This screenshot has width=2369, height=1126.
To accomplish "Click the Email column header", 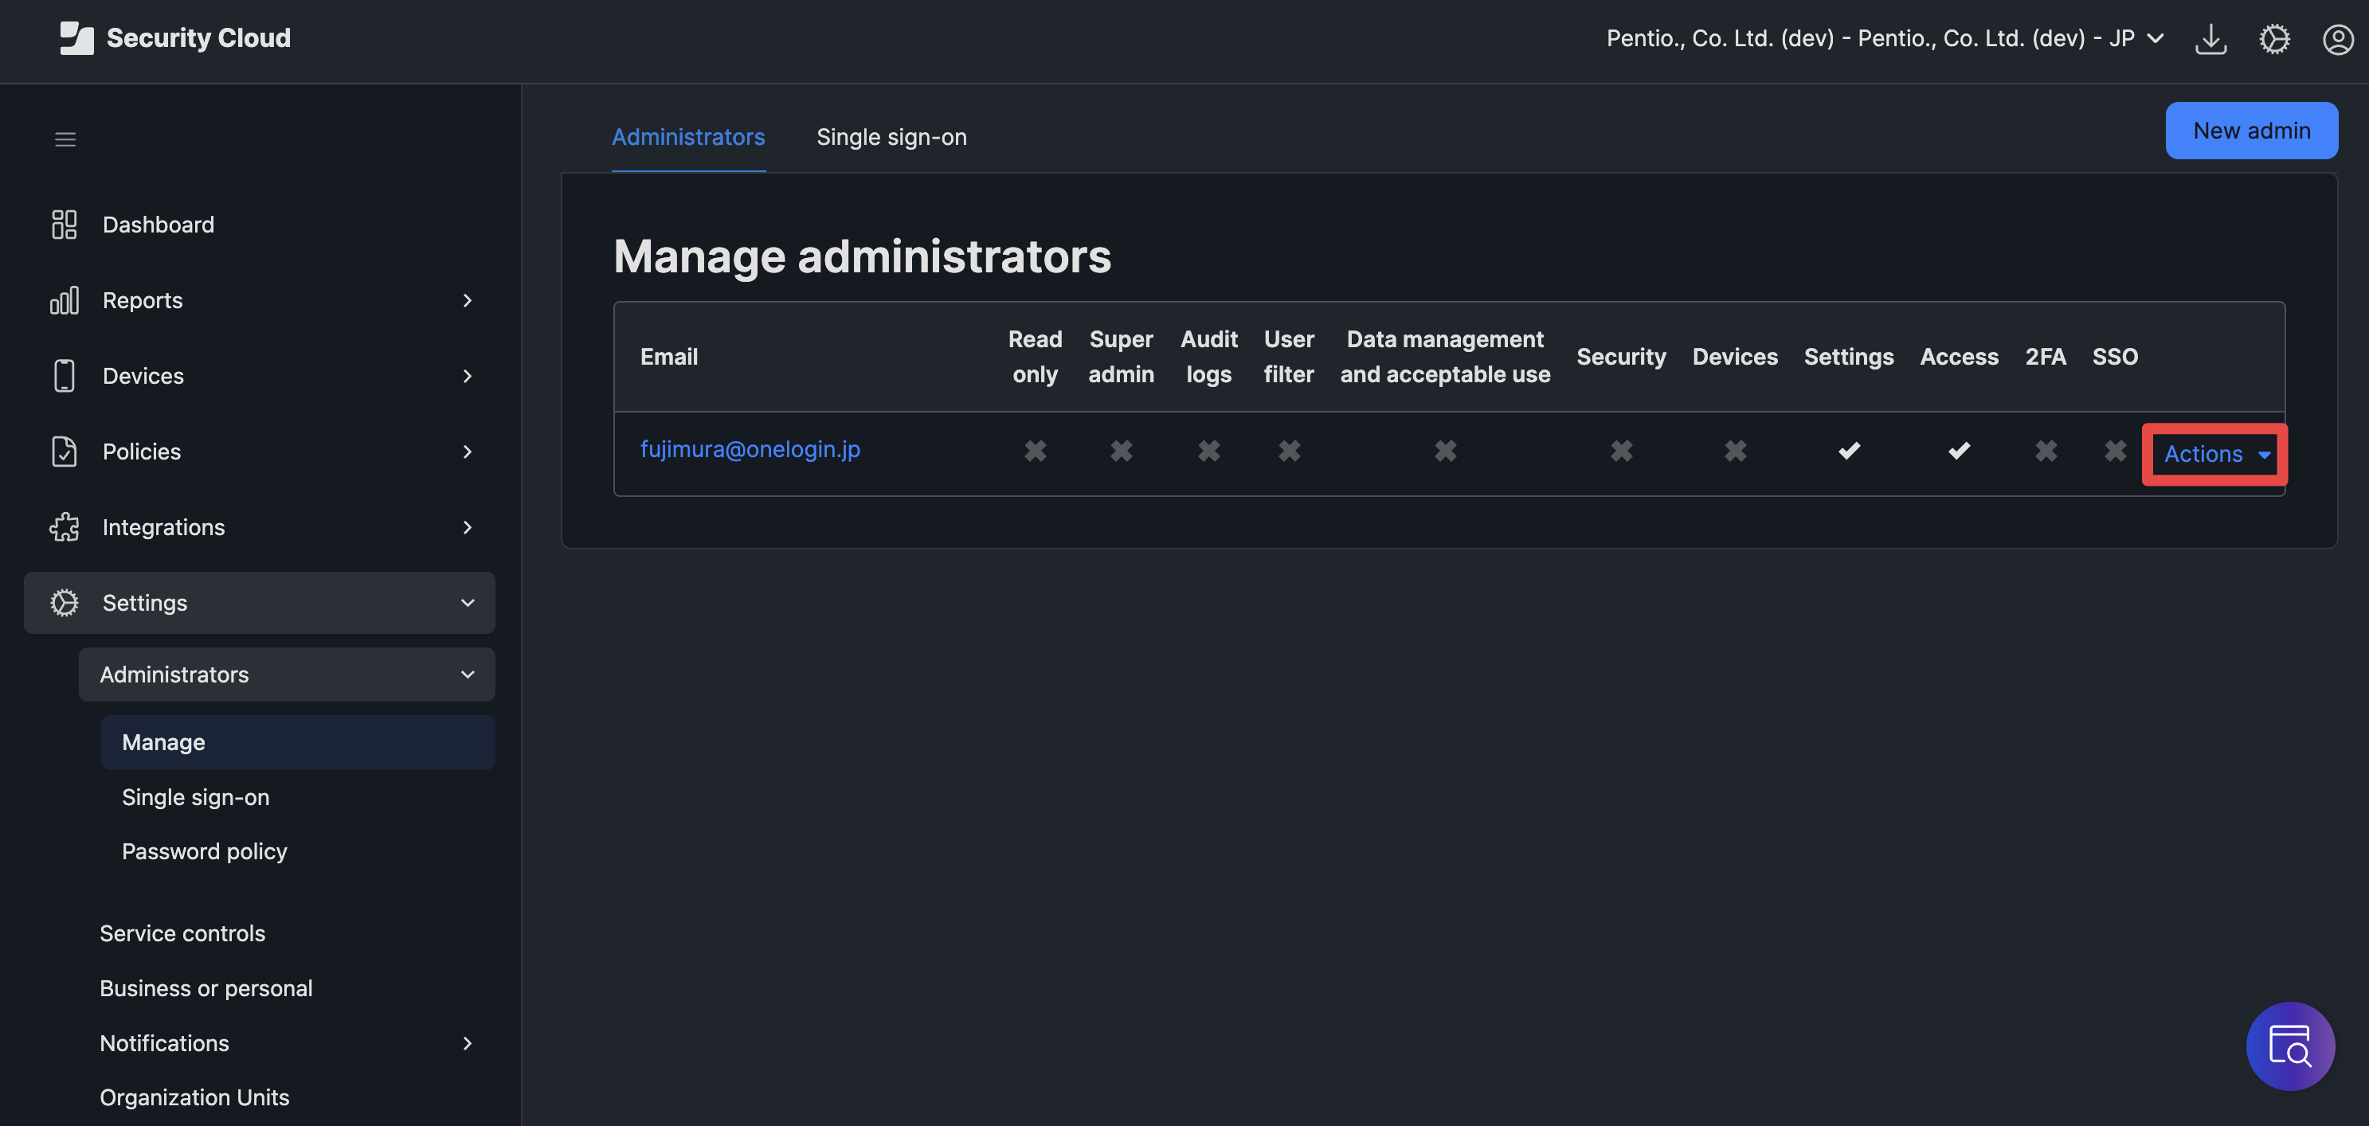I will point(668,357).
